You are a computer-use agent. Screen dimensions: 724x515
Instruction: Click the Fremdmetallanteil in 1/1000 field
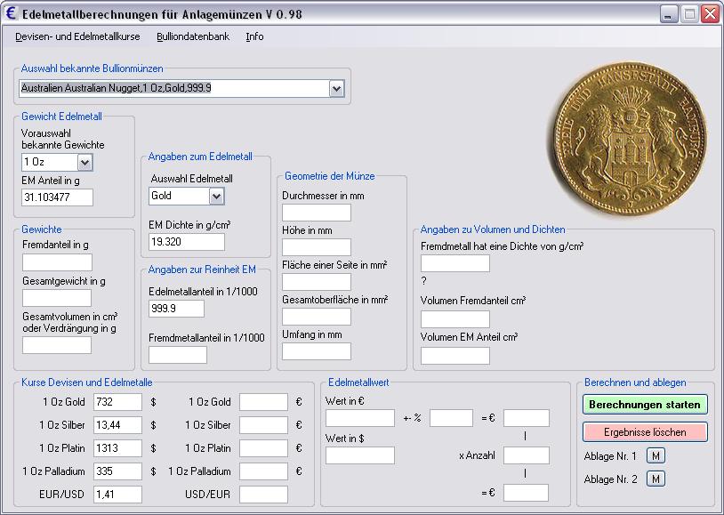click(178, 355)
